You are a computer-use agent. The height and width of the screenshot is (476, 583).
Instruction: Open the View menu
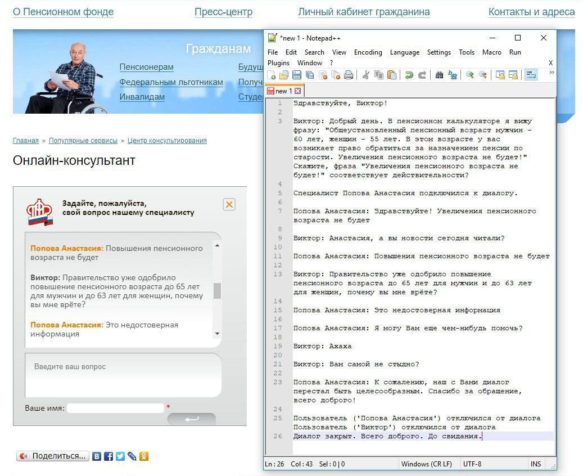coord(339,52)
